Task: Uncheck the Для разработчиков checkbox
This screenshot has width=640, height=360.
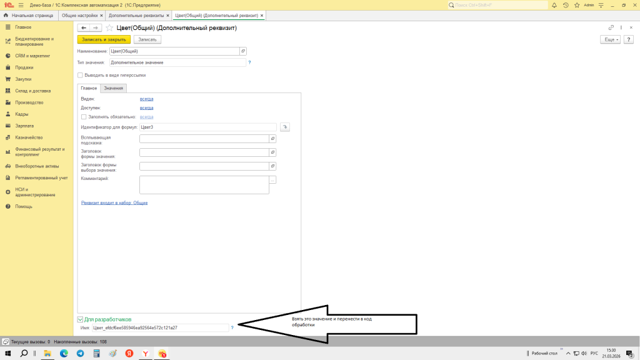Action: 81,319
